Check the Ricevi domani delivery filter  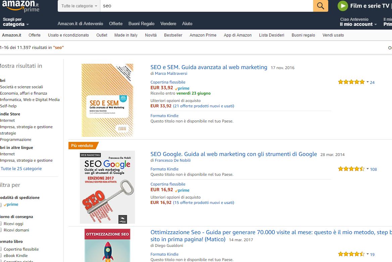(1, 230)
